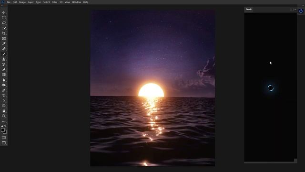Select the Type tool
305x172 pixels.
[x=4, y=96]
